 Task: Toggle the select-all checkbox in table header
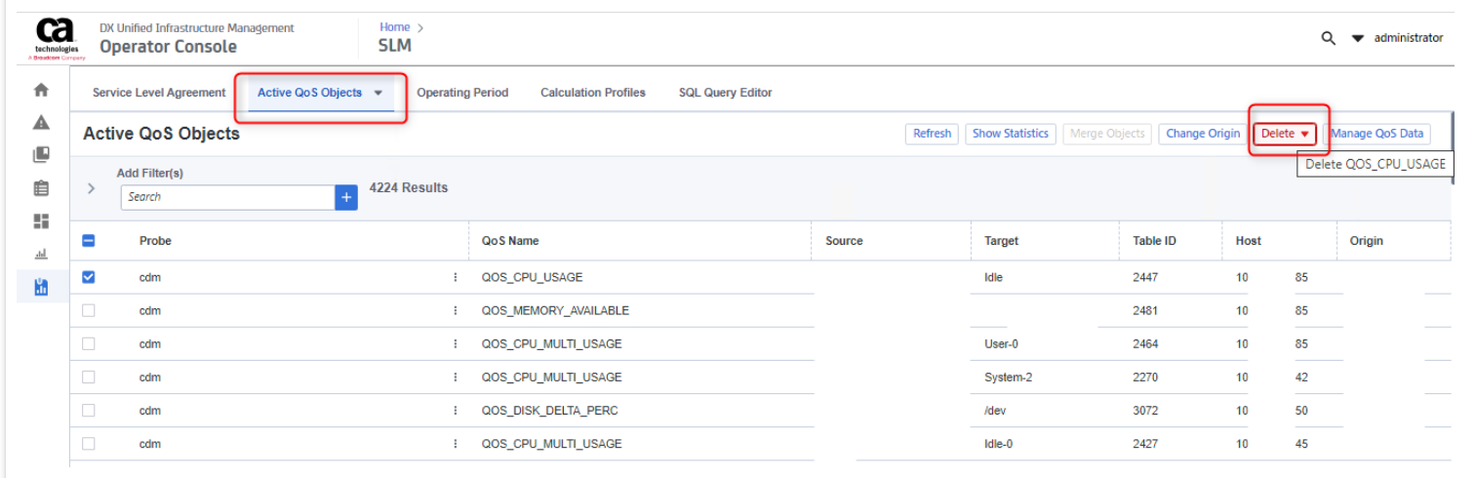89,241
